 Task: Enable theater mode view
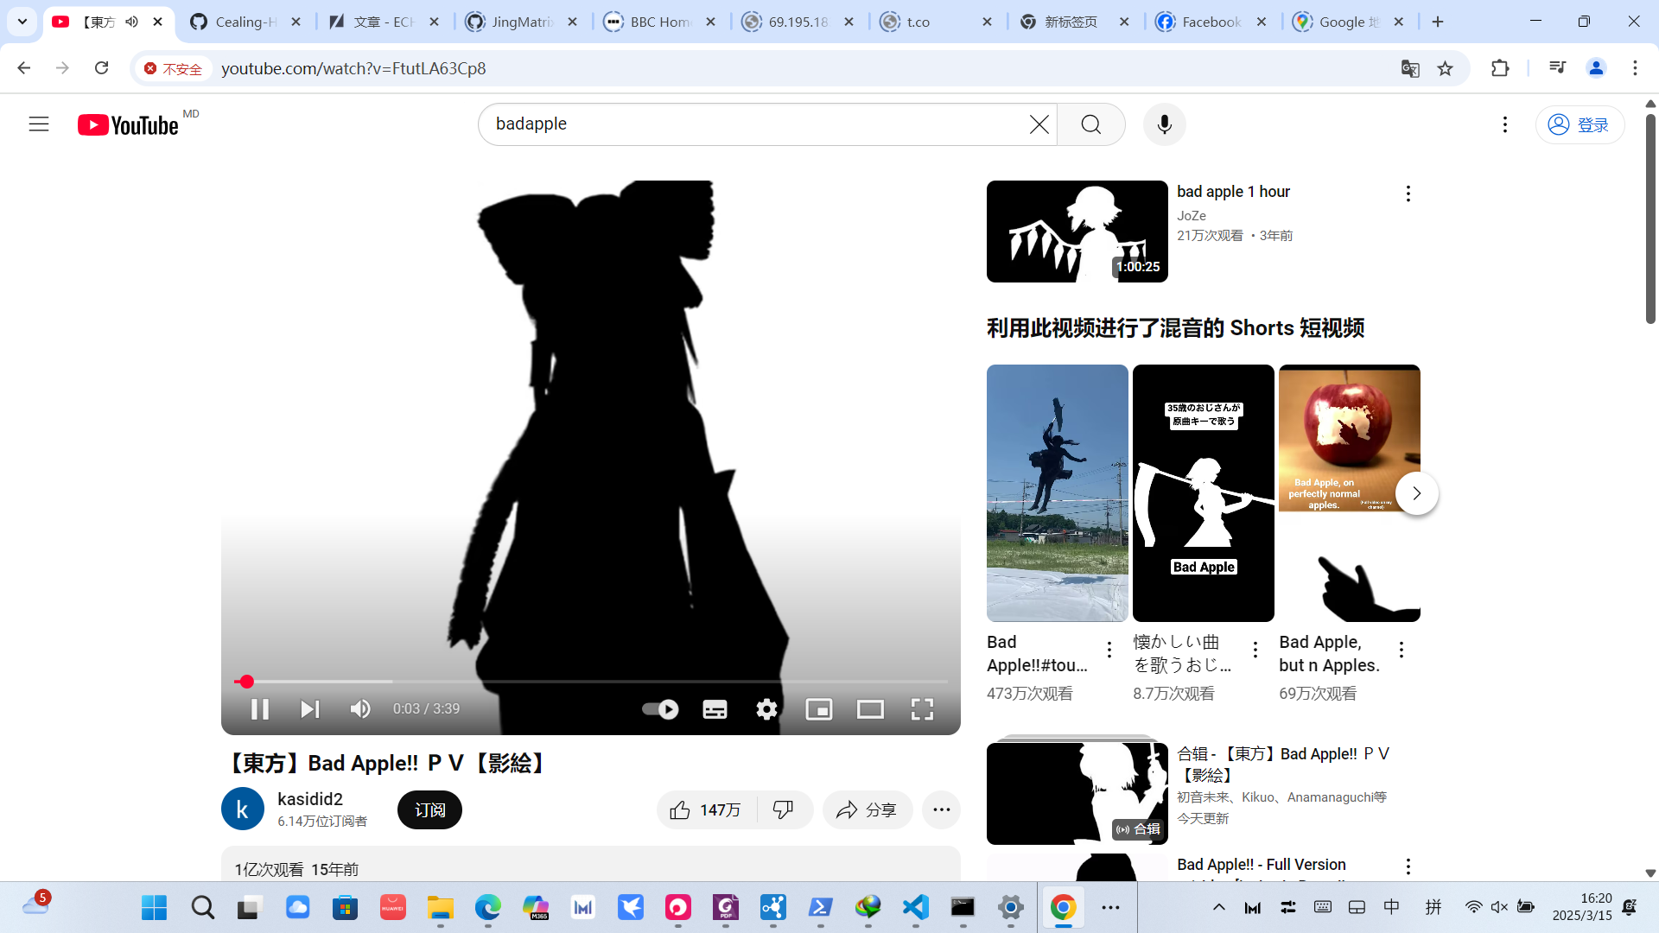coord(870,709)
